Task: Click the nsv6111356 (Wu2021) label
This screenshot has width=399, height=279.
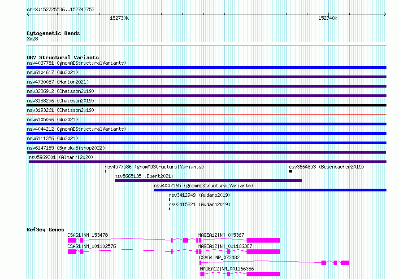Action: [x=52, y=138]
